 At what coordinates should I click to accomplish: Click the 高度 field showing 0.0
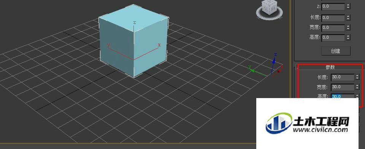[x=333, y=38]
